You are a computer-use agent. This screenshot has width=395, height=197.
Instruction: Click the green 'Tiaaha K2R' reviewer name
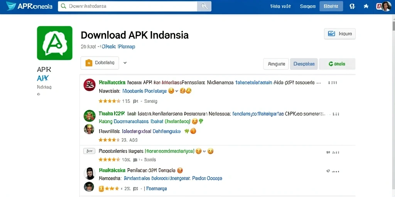pos(112,114)
